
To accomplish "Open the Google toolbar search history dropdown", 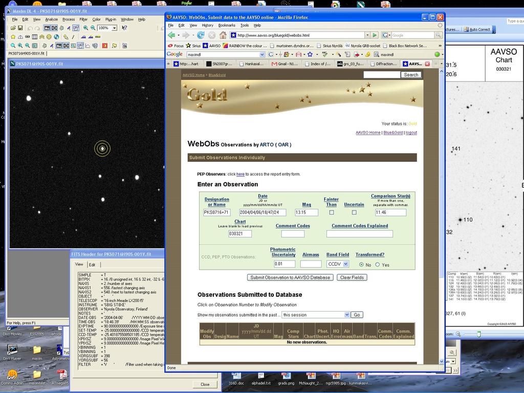I will pos(263,54).
